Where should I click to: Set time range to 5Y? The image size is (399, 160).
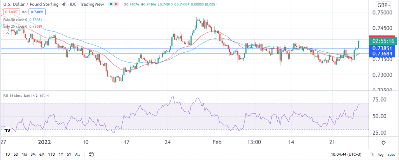tap(69, 155)
